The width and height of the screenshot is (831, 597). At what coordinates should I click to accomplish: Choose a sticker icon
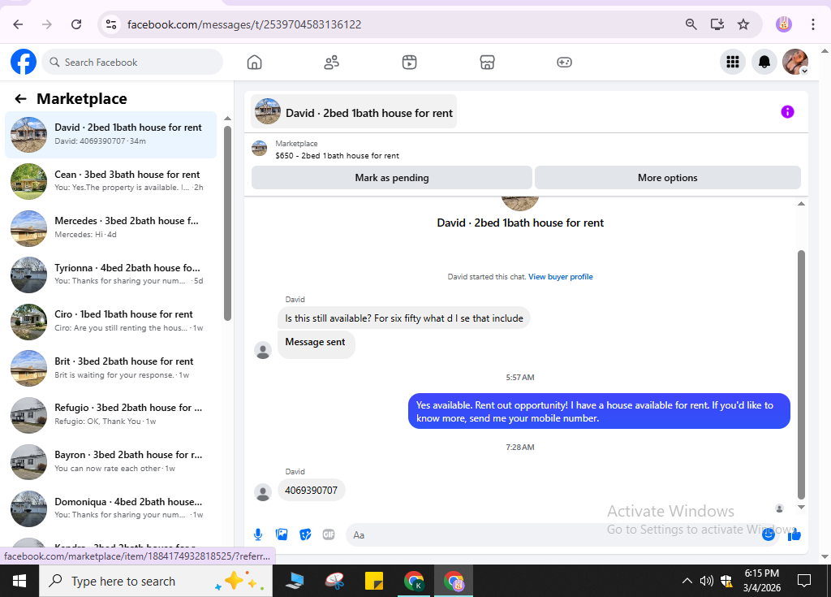coord(305,535)
